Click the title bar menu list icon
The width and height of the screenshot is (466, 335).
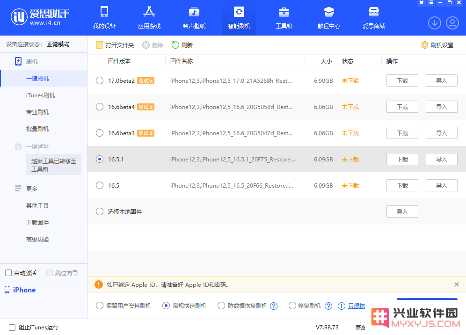coord(430,2)
